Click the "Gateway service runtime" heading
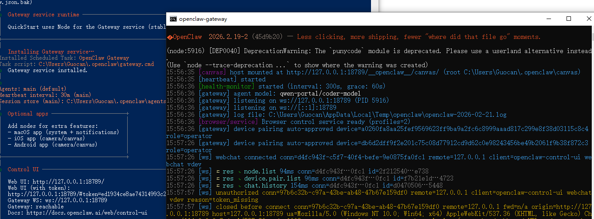The image size is (594, 219). (43, 15)
